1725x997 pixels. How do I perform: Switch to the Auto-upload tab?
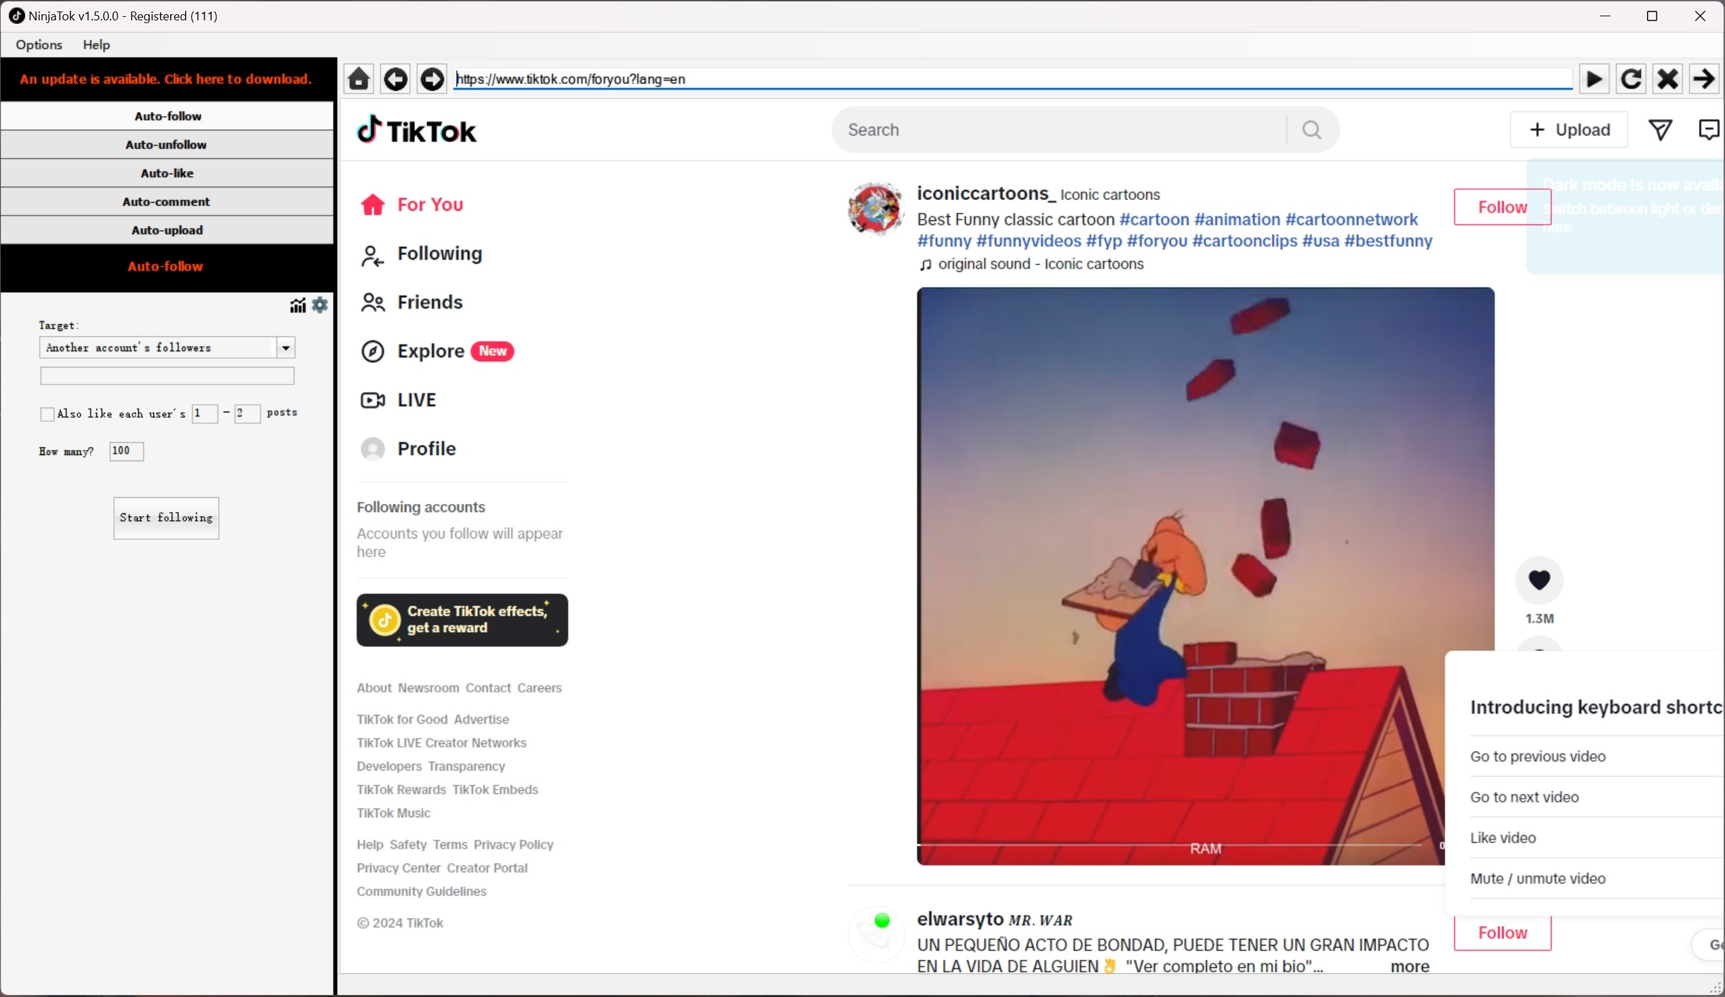click(x=167, y=231)
